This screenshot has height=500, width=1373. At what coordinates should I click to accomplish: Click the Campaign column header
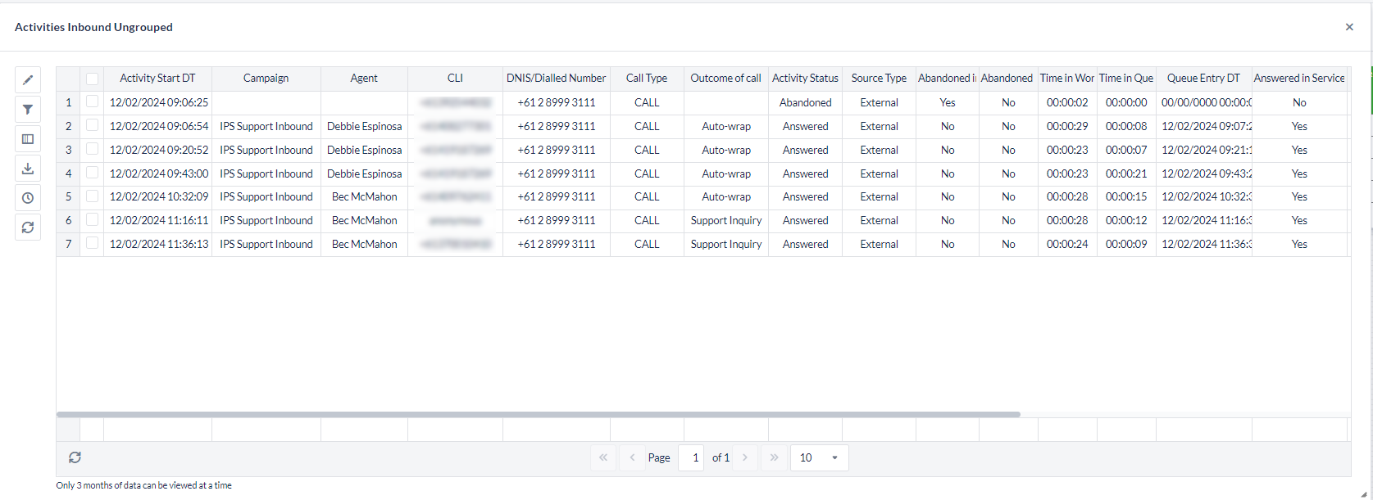pos(266,79)
